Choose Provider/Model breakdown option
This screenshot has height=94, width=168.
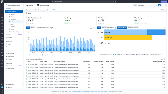122,28
